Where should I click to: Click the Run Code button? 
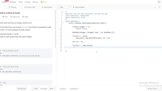pyautogui.click(x=153, y=89)
